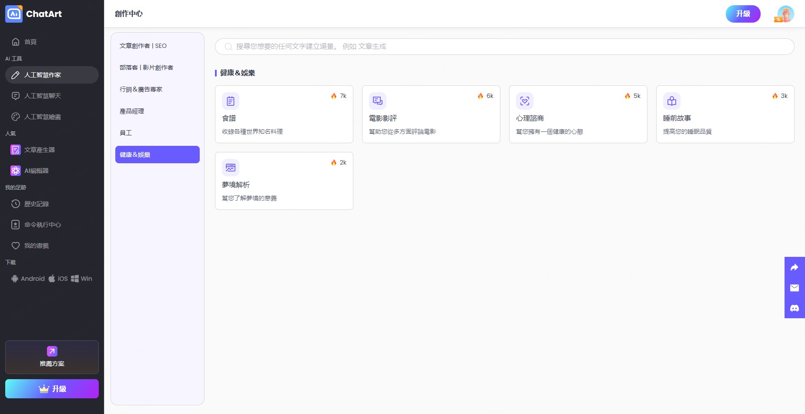Open the 睡前故事 card title

[x=677, y=118]
